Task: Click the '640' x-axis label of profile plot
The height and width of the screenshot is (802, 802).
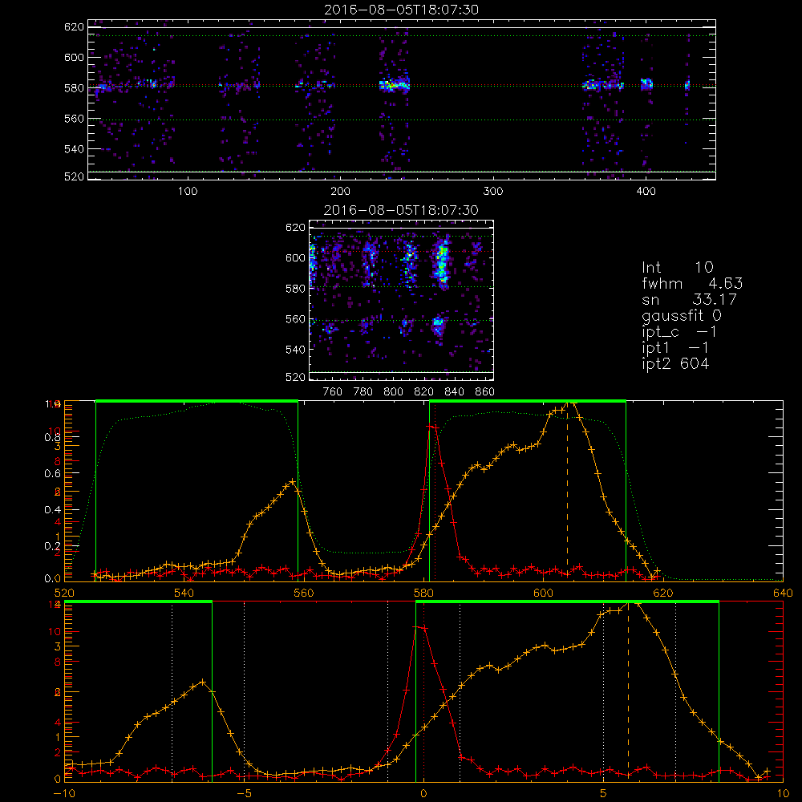Action: 783,593
